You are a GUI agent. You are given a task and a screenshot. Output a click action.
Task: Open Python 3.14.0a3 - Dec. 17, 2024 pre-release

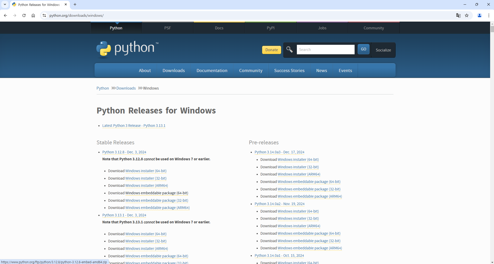pyautogui.click(x=279, y=152)
